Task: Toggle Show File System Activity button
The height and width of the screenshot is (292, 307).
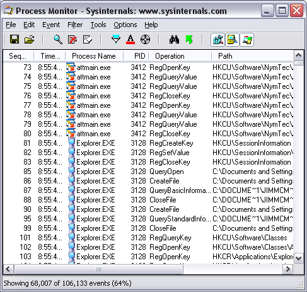Action: coord(232,40)
